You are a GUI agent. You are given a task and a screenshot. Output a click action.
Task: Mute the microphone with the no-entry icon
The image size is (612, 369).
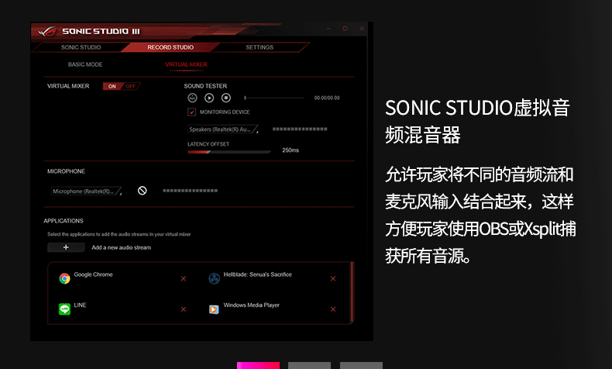(x=142, y=191)
